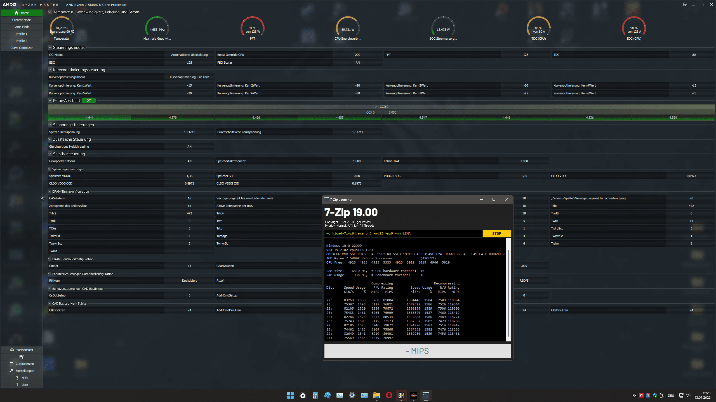Open the Control Panel taskbar icon
The image size is (716, 402).
[x=364, y=395]
